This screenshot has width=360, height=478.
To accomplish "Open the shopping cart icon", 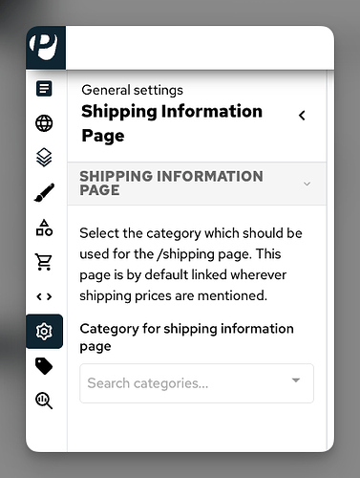I will [x=44, y=262].
